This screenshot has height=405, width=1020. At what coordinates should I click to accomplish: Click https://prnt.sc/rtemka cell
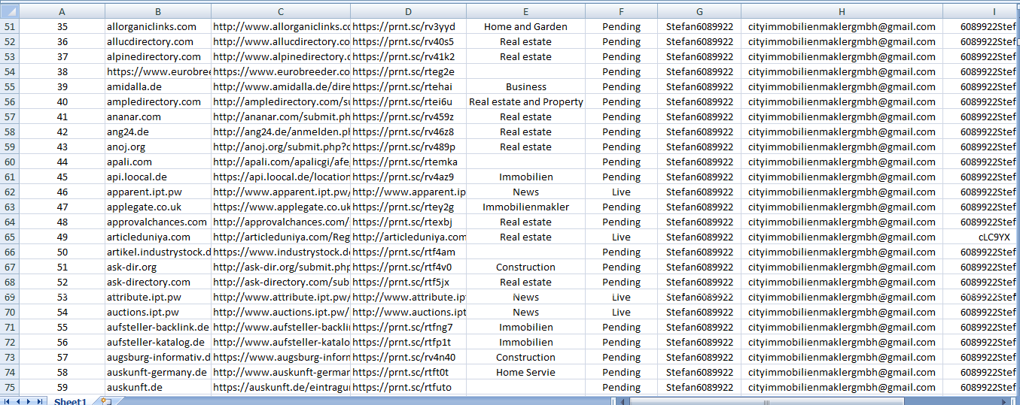tap(409, 162)
